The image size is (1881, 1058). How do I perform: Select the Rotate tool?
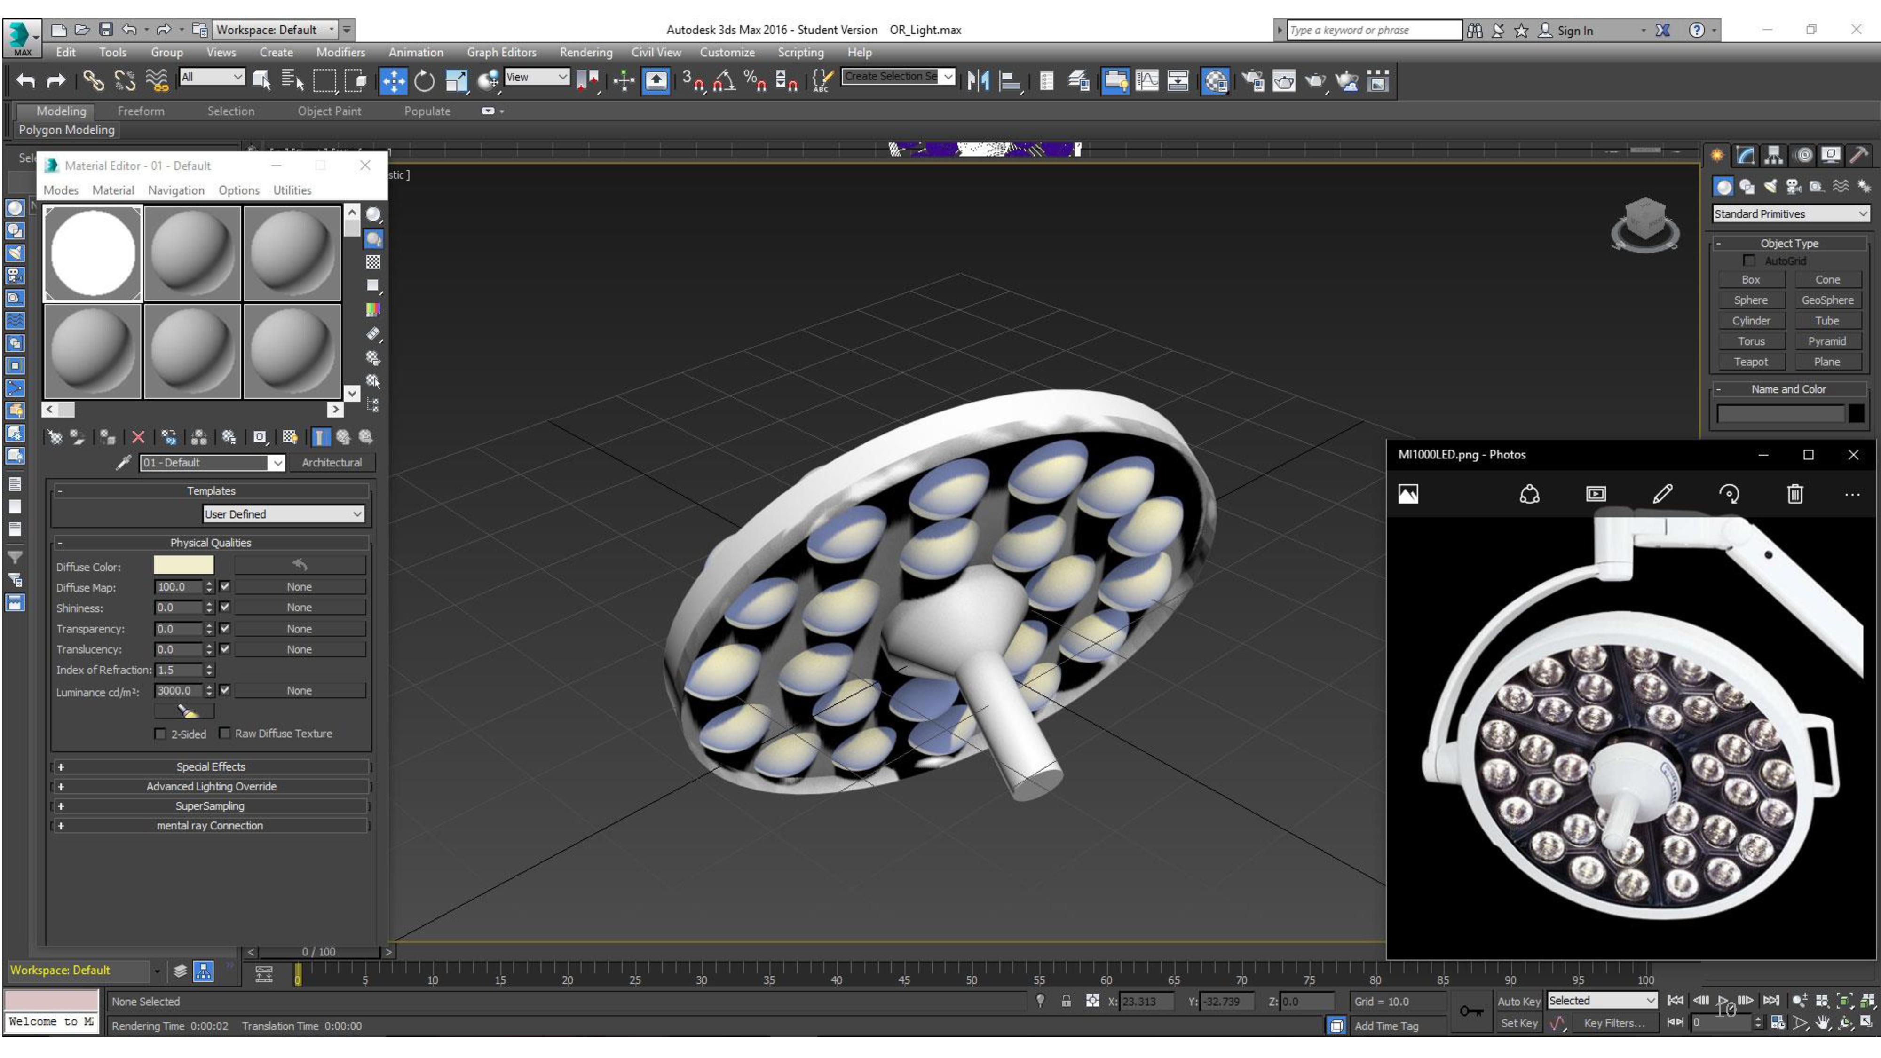[424, 81]
